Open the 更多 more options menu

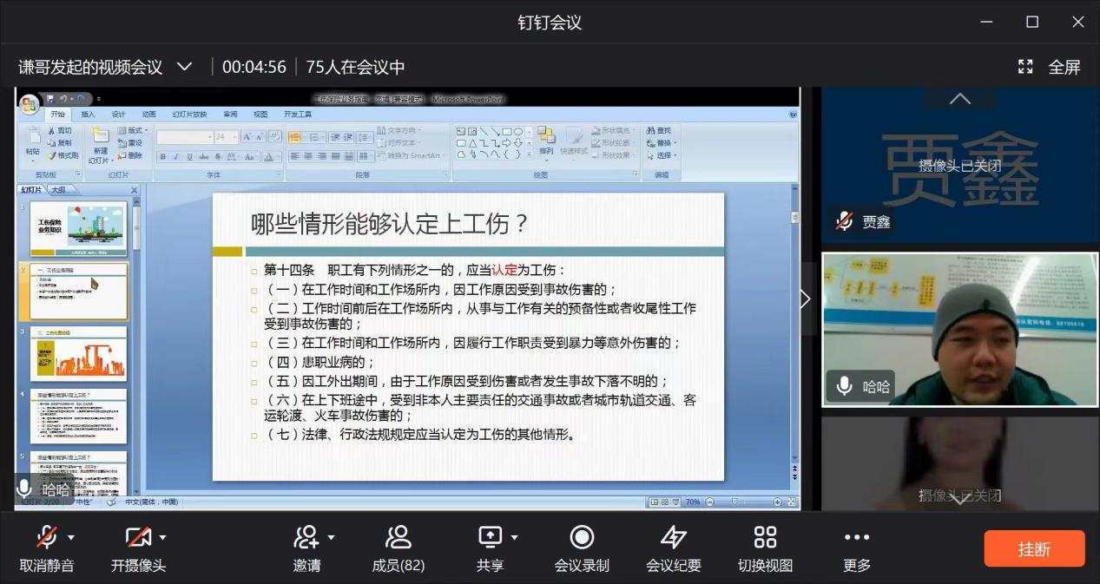tap(856, 547)
